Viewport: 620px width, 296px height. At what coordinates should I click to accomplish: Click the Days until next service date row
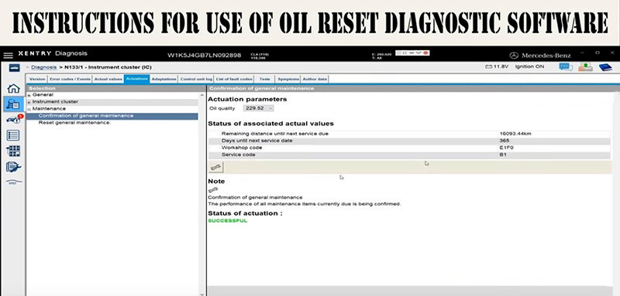[x=409, y=141]
